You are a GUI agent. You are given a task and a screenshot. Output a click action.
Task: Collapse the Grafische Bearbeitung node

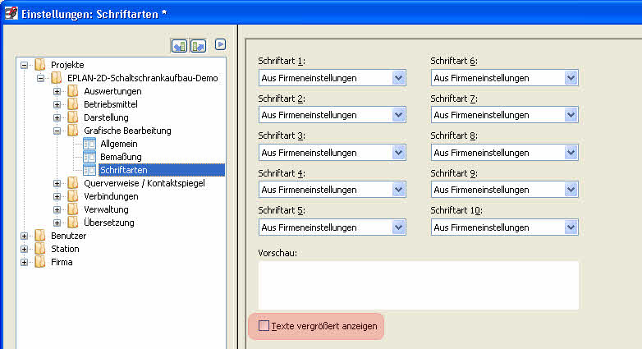(57, 131)
